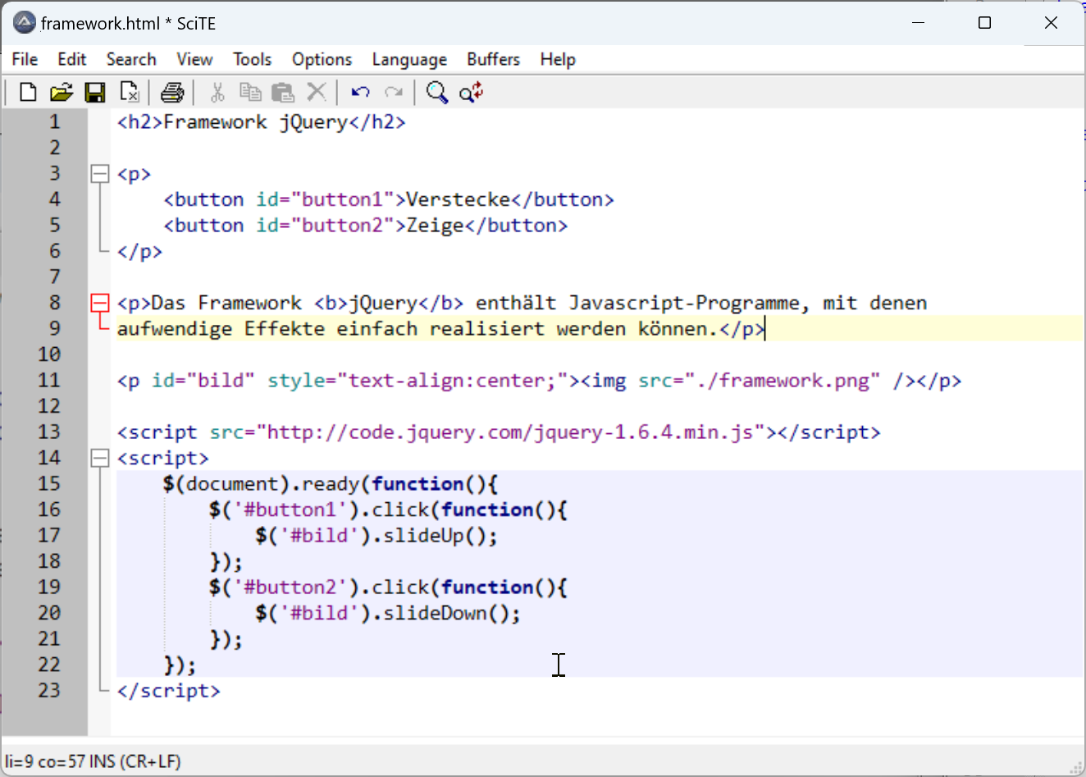
Task: Click 'slideUp' in line 17
Action: (423, 536)
